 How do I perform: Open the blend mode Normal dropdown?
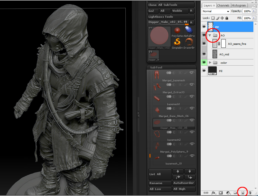coord(216,11)
